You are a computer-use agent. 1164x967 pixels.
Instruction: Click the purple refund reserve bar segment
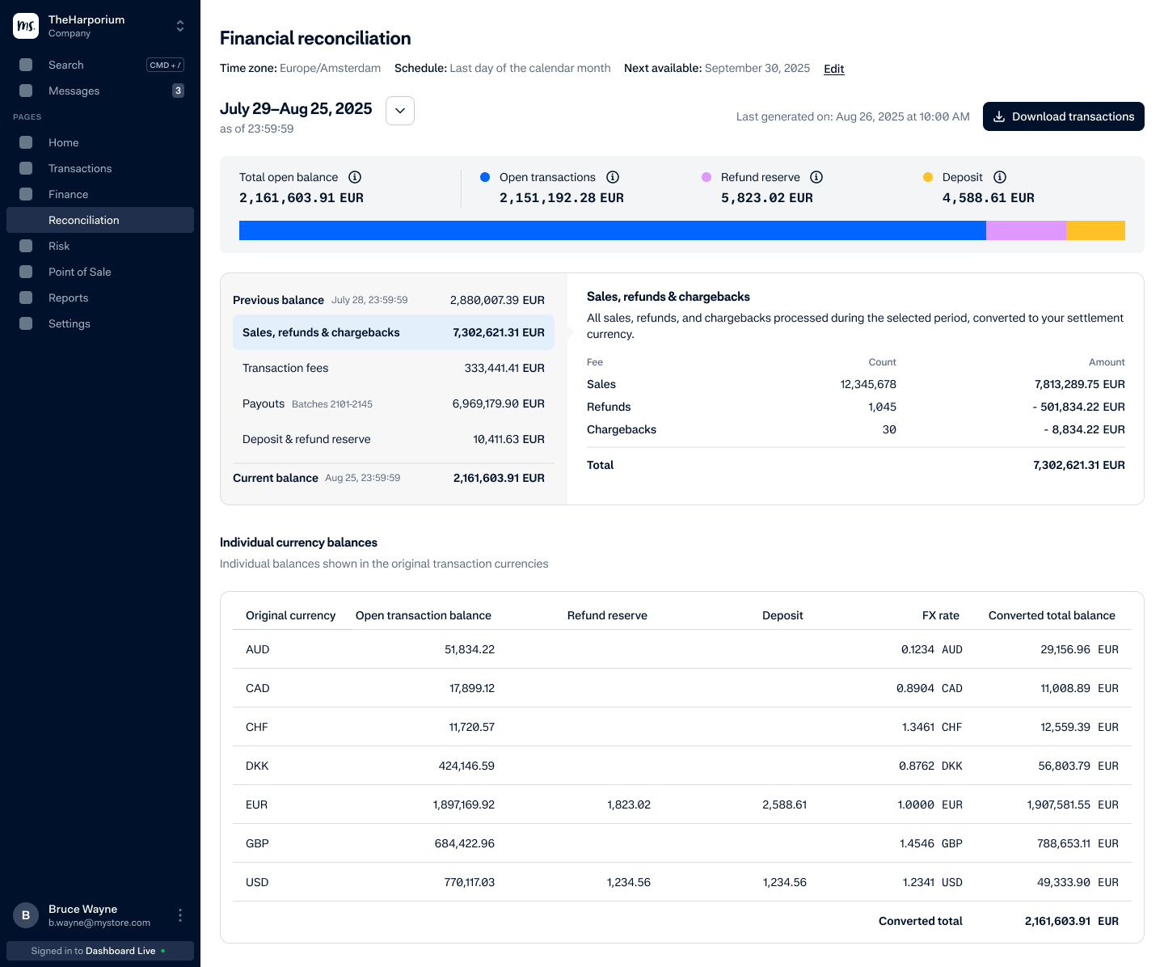(x=1027, y=230)
